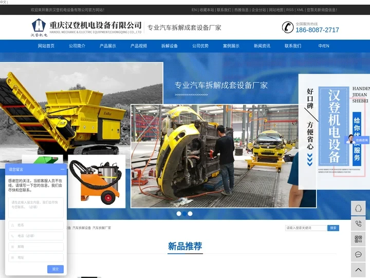Click 汽车拆解设备 keyword link
This screenshot has height=278, width=370.
coord(82,228)
